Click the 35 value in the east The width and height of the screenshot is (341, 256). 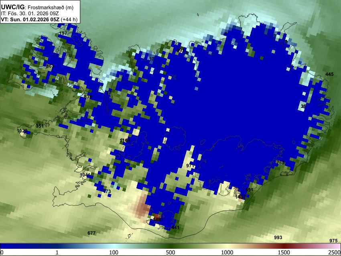coord(303,106)
